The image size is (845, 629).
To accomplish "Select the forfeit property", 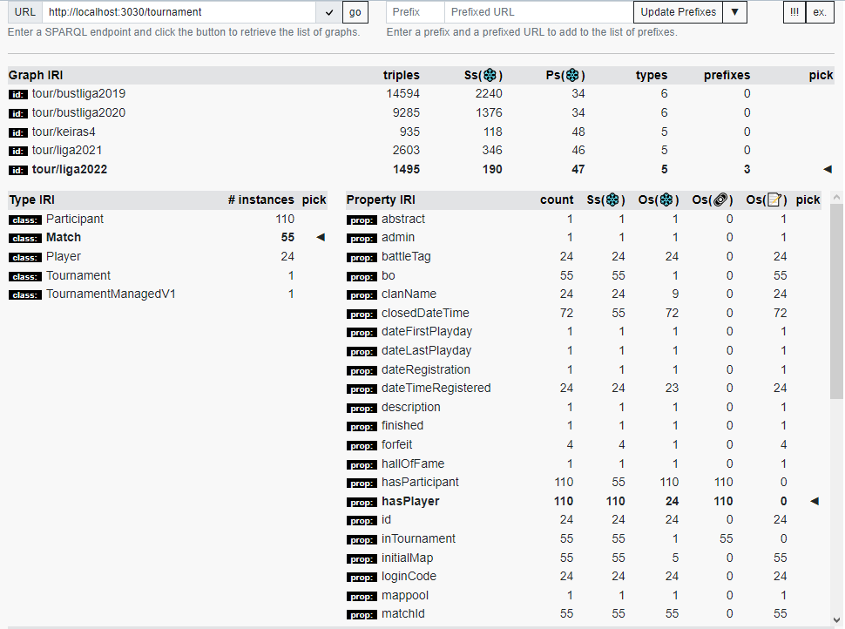I will [396, 444].
